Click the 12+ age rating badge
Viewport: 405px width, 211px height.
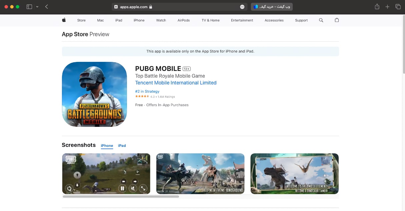point(187,69)
